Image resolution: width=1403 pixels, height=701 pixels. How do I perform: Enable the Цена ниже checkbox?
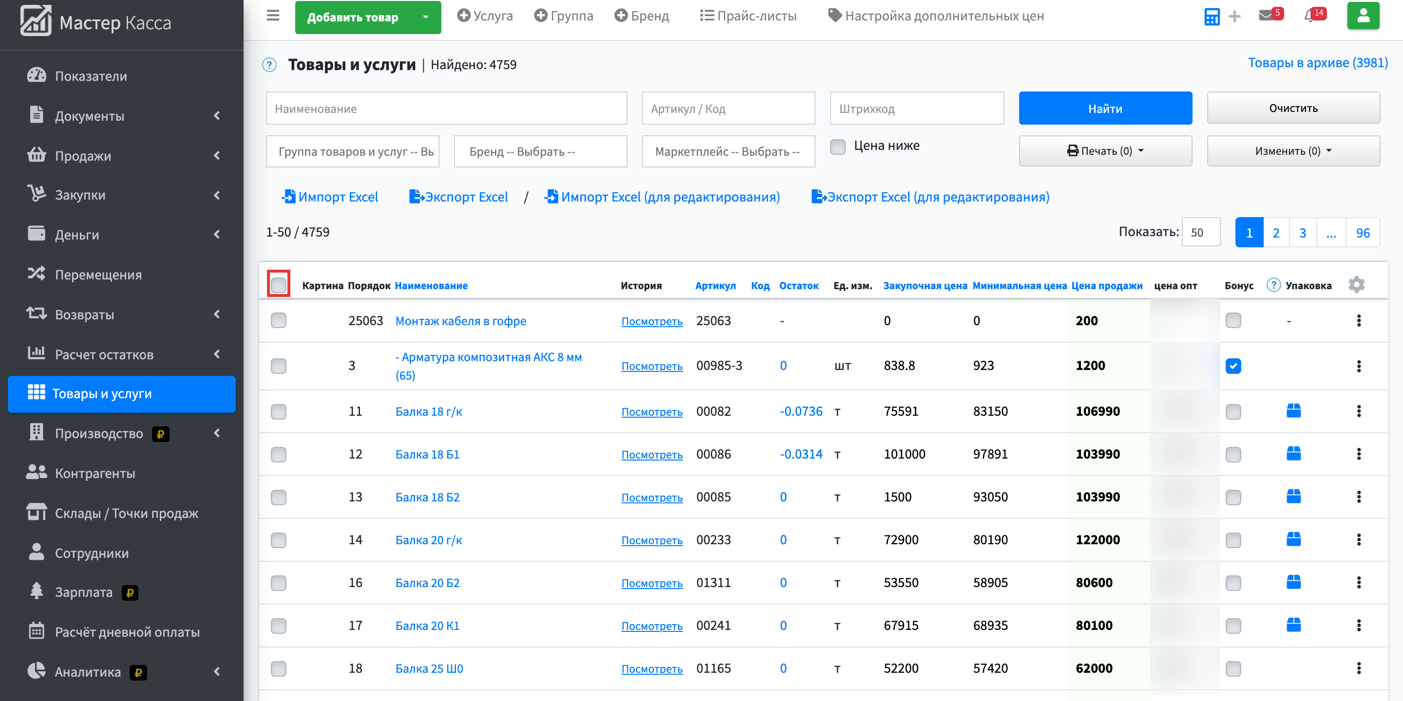click(x=838, y=147)
